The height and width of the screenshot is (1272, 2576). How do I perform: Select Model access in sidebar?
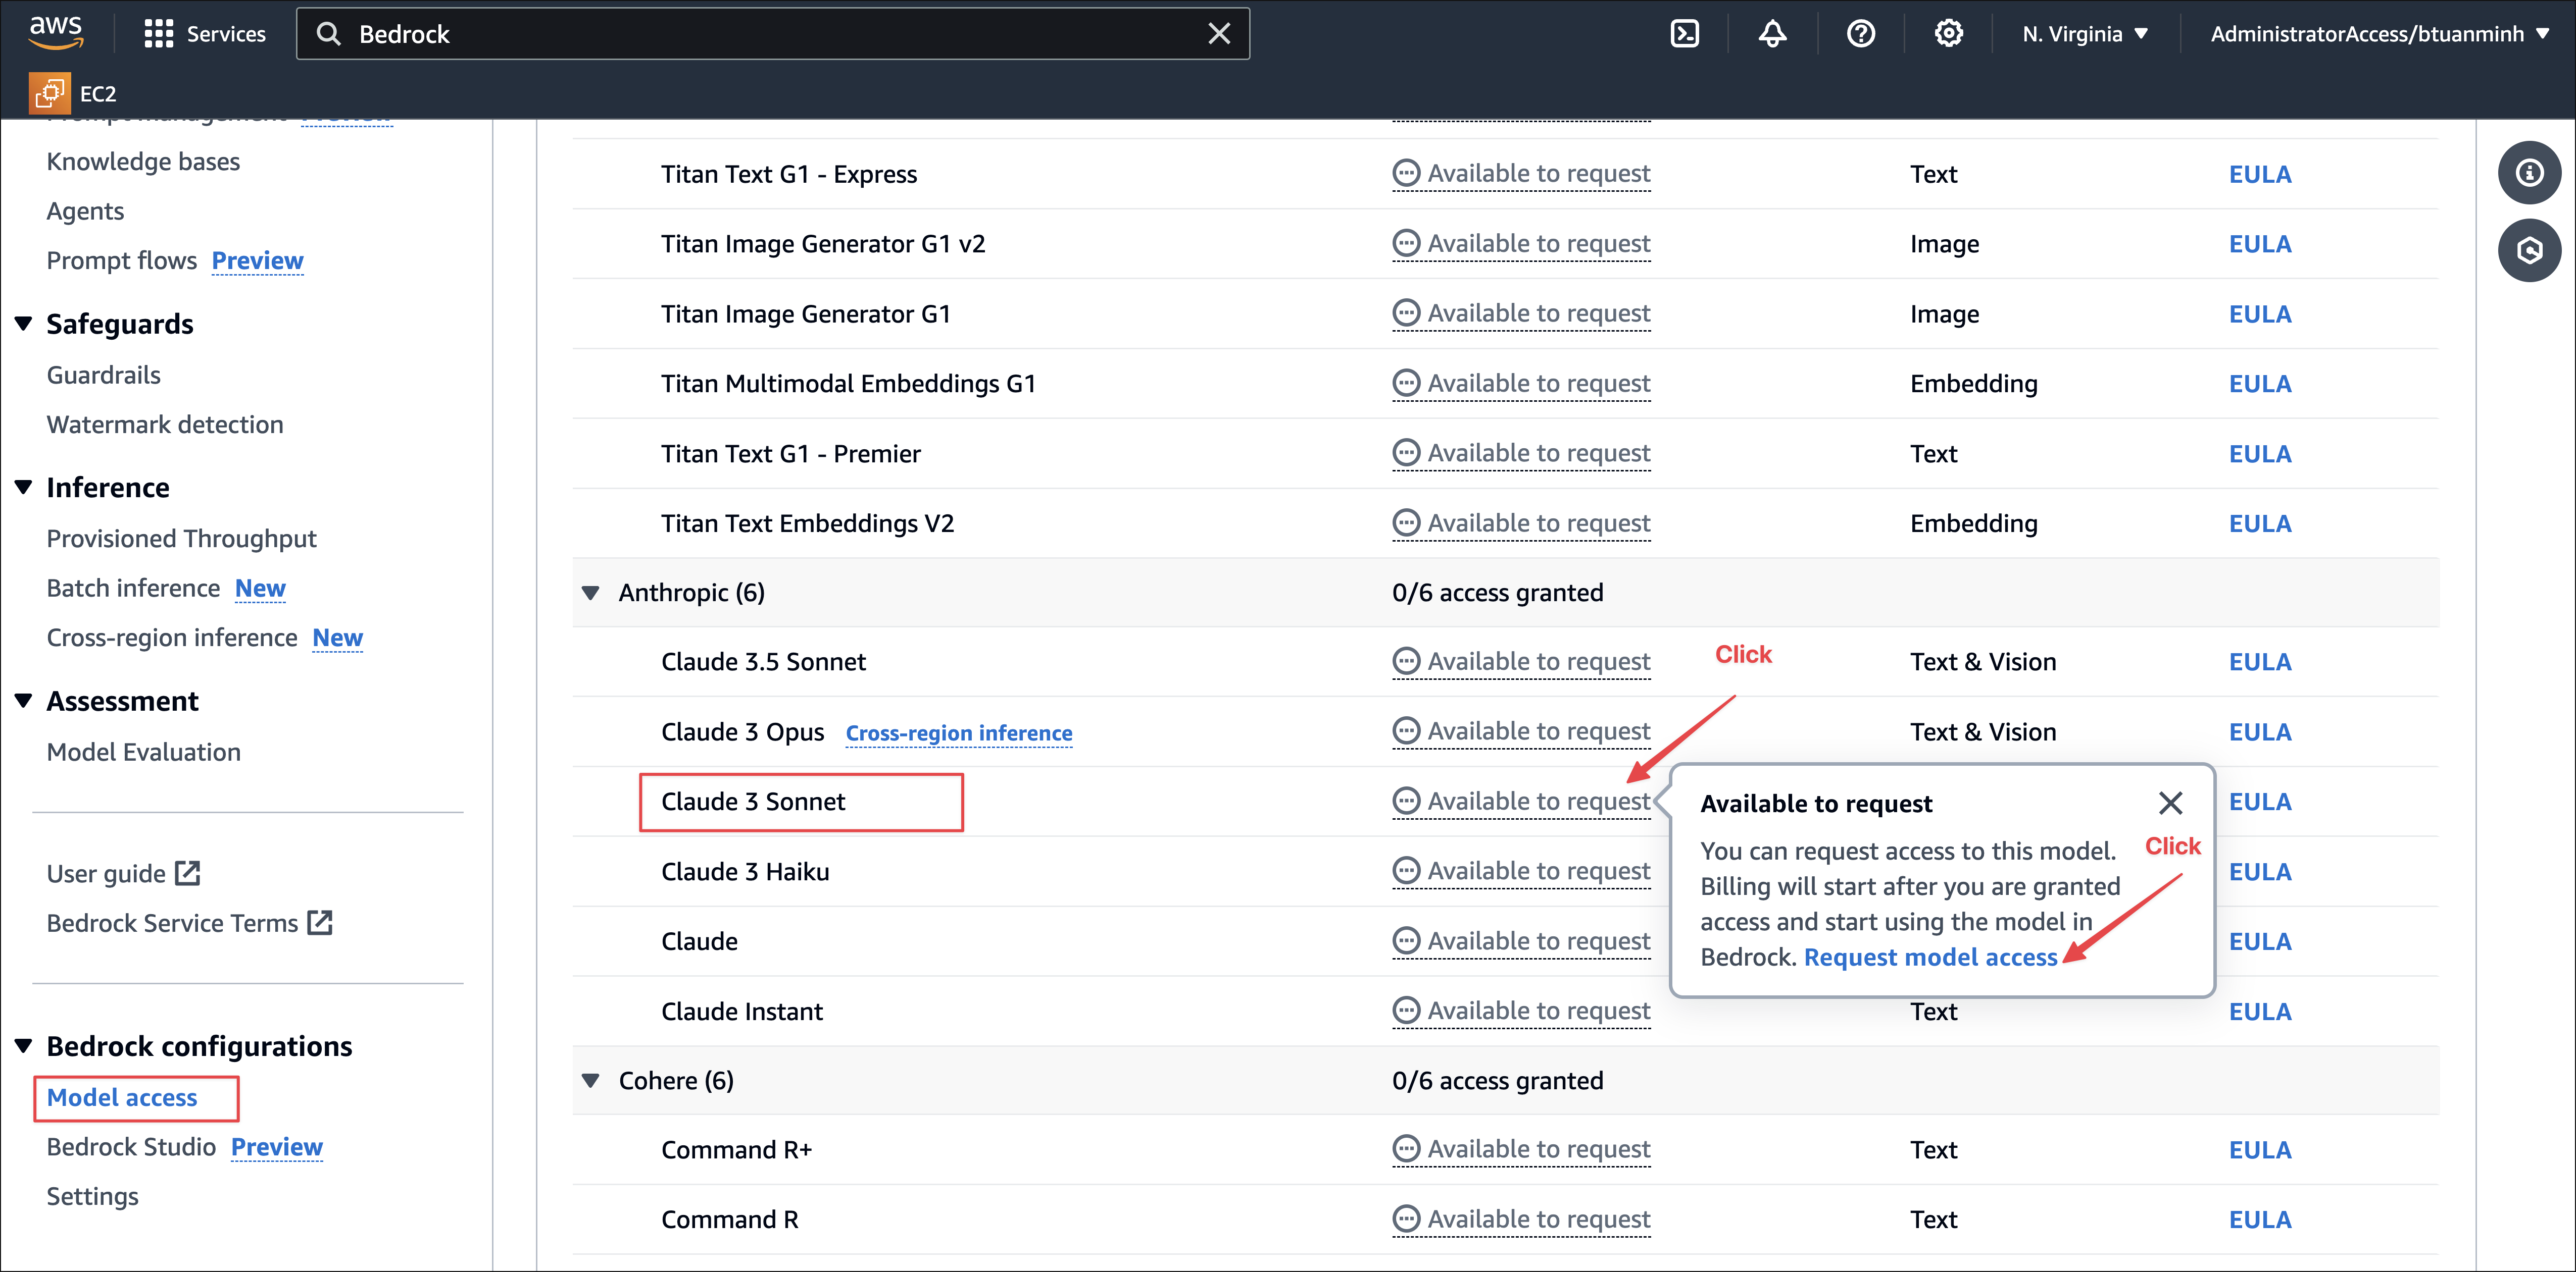pyautogui.click(x=122, y=1097)
